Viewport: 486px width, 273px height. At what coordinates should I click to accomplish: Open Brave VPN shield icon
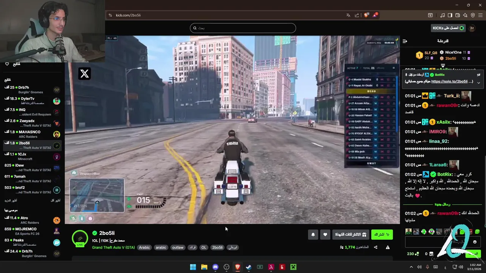[473, 15]
